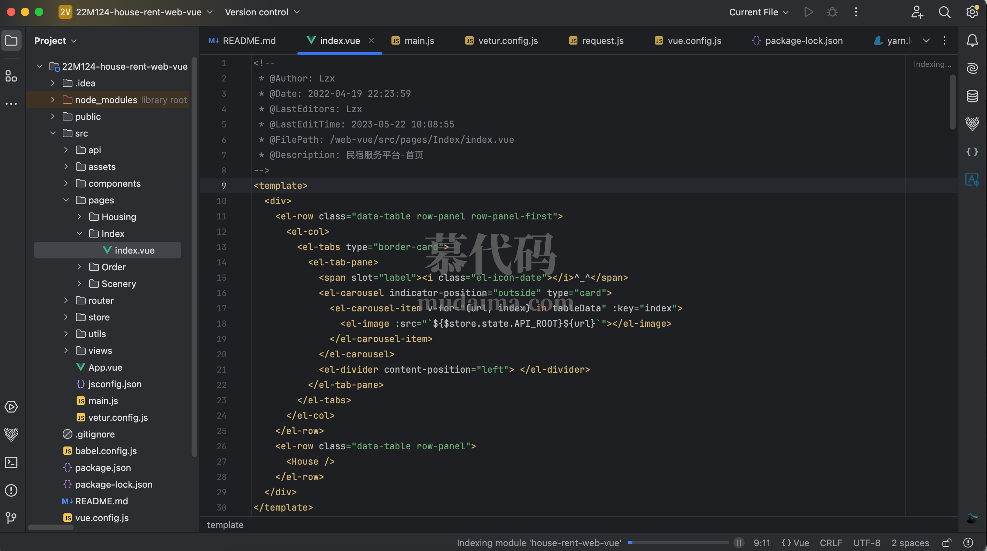Open the Terminal tool window

(x=11, y=463)
